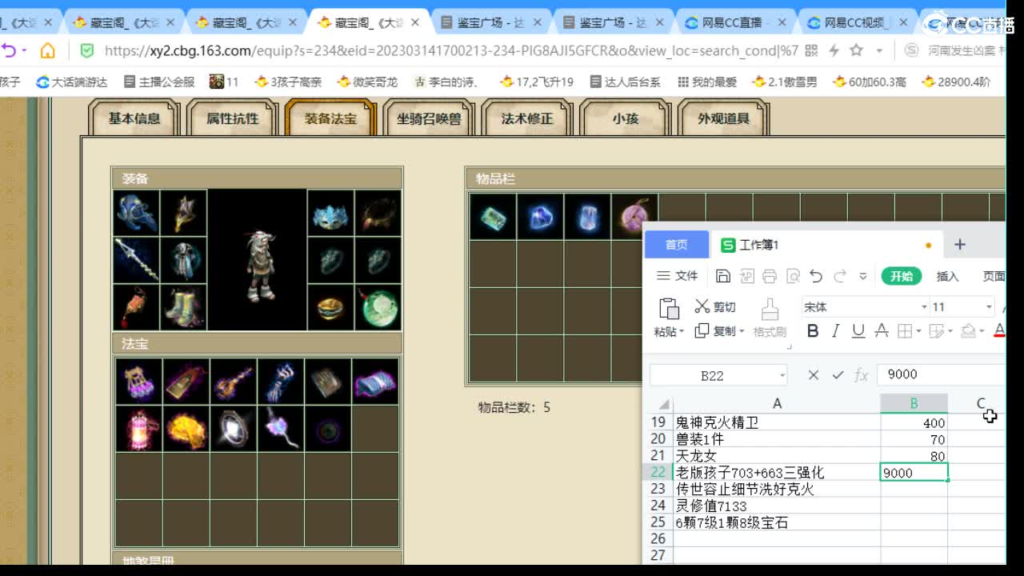1024x576 pixels.
Task: Click the lightning speed-mode icon in address bar
Action: click(x=834, y=50)
